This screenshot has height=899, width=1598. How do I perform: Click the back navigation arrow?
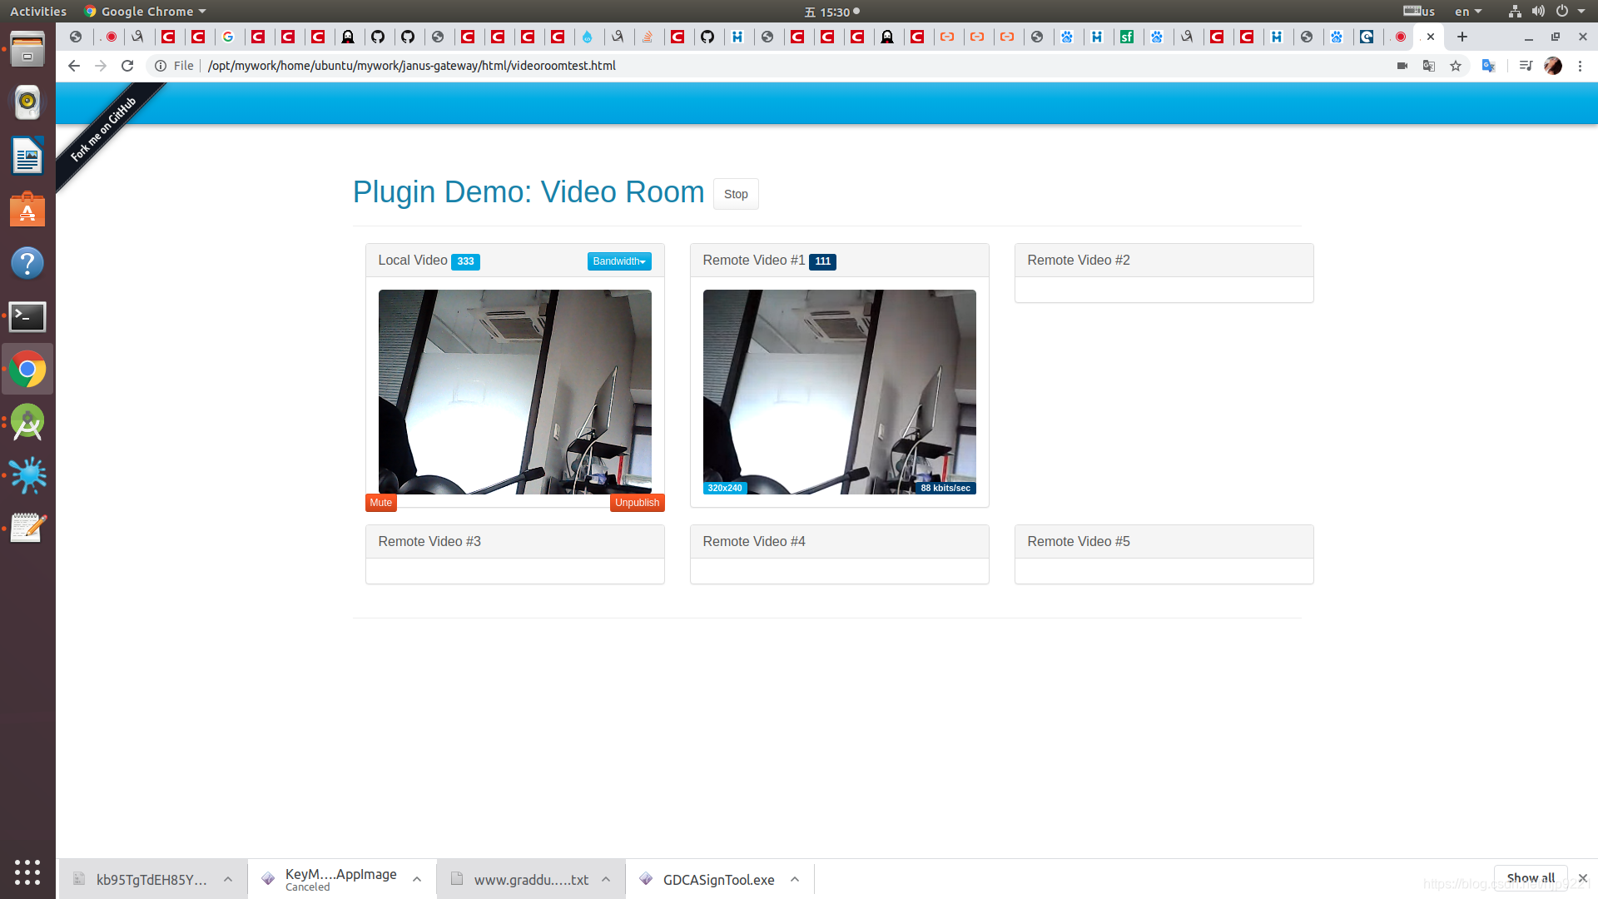point(74,66)
